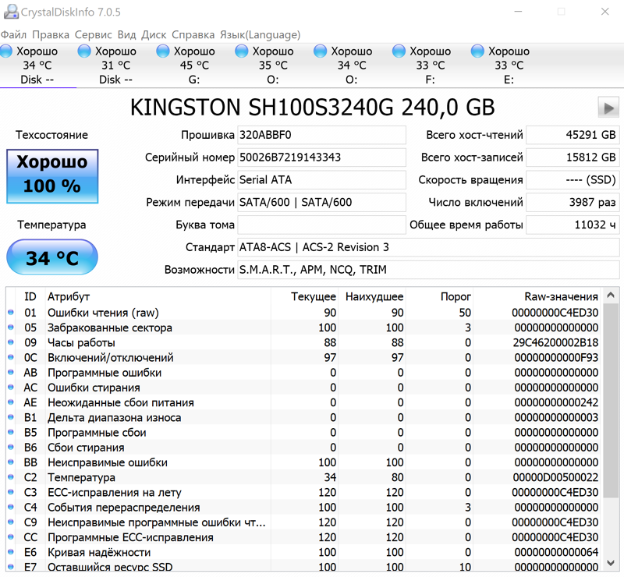Click the status dot of attribute CC
Viewport: 624px width, 577px height.
[11, 537]
